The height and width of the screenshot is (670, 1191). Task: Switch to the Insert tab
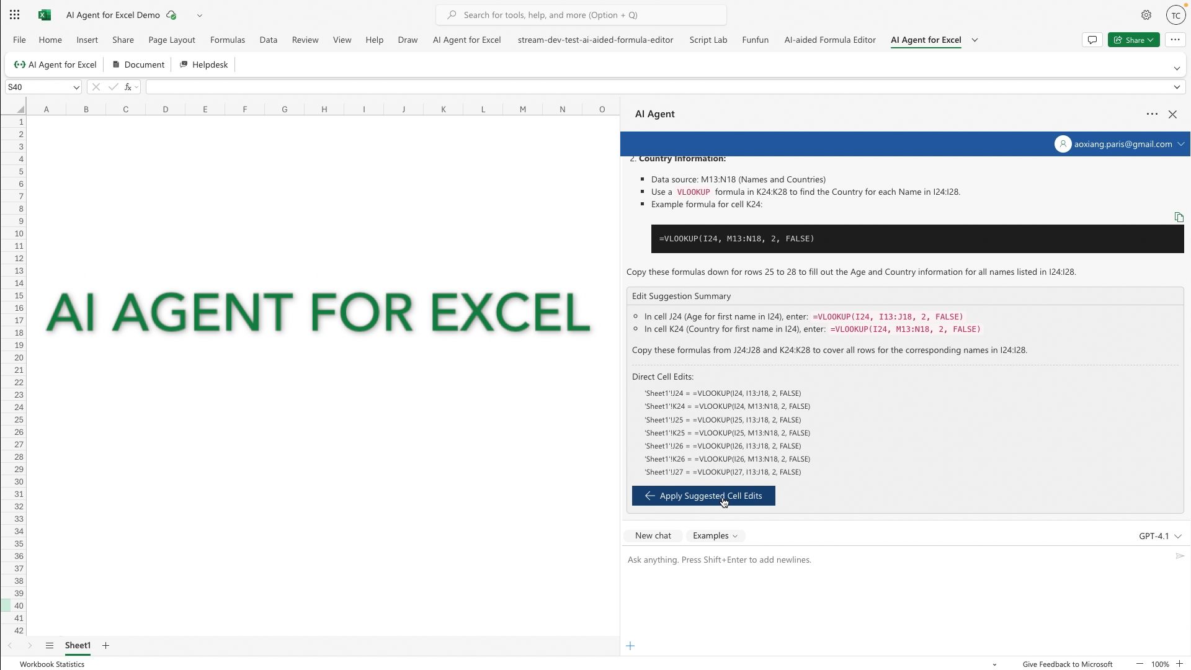pyautogui.click(x=87, y=40)
